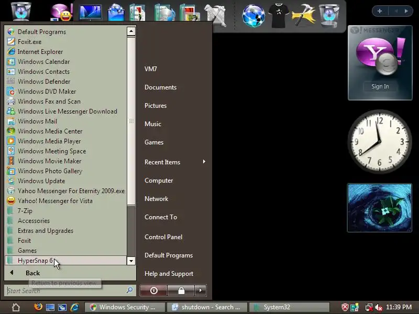Expand the Accessories folder
419x314 pixels.
click(x=65, y=220)
